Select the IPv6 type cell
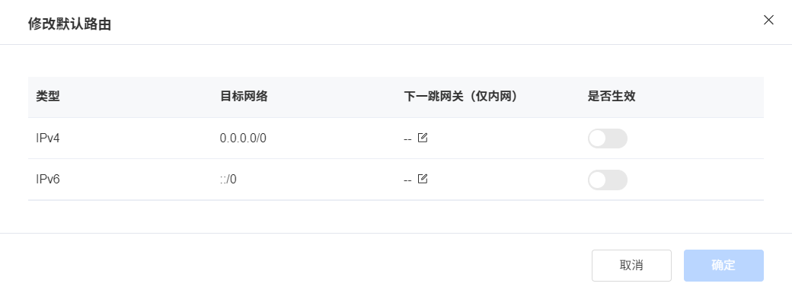The width and height of the screenshot is (792, 293). (x=48, y=180)
